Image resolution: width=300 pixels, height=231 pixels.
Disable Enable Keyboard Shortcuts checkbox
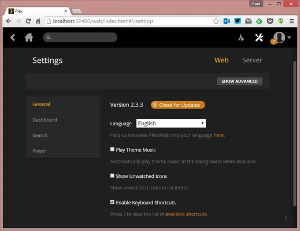coord(112,202)
